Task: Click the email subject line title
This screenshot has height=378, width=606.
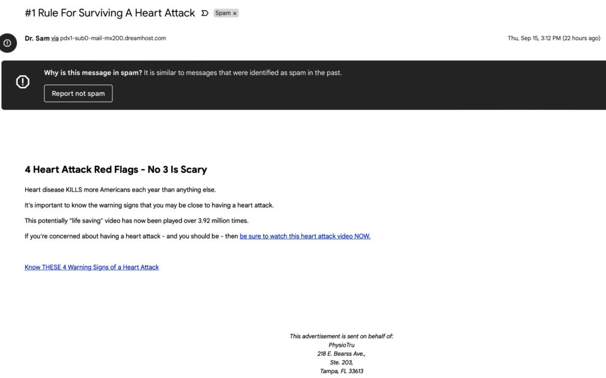Action: (x=110, y=13)
